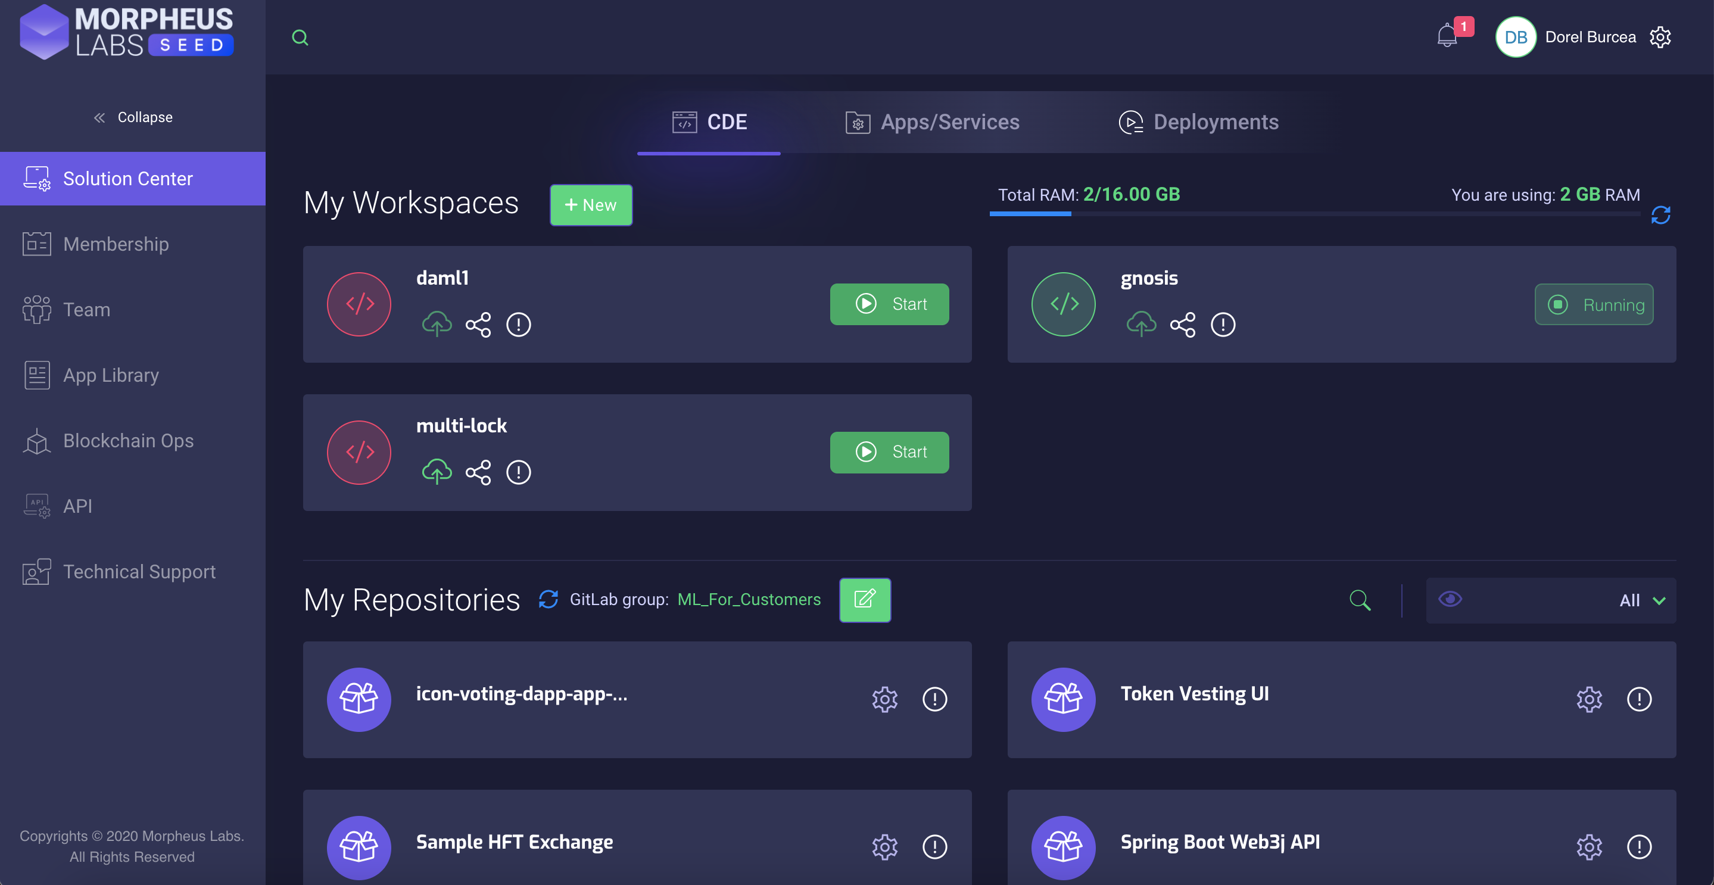
Task: Open info icon on gnosis workspace
Action: (x=1222, y=325)
